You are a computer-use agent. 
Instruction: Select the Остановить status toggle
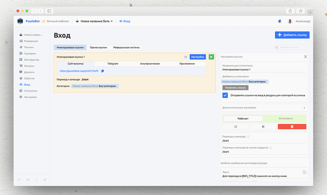coord(285,118)
